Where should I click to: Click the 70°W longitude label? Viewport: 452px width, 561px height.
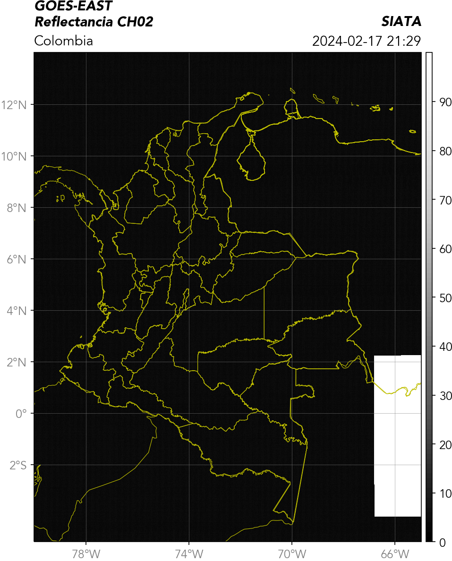pos(292,554)
